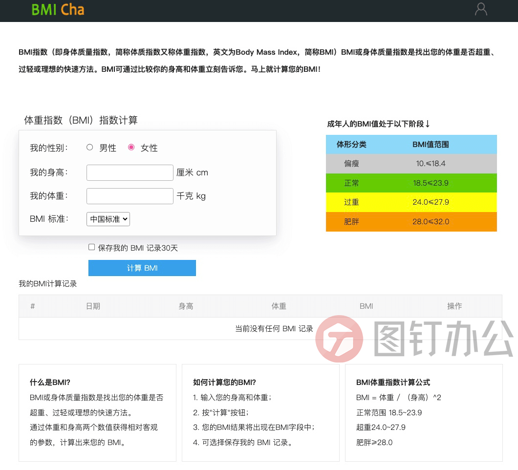Open the user account icon

click(x=481, y=9)
